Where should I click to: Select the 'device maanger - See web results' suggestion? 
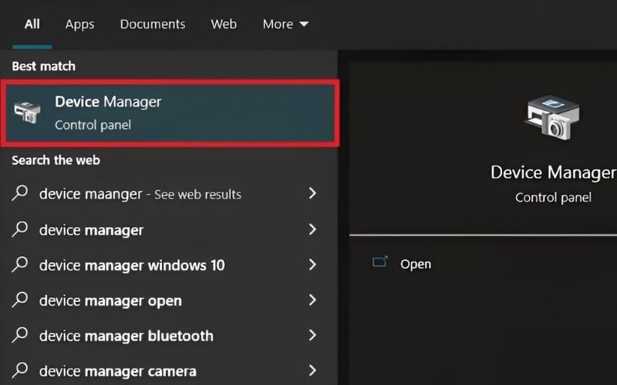[x=168, y=194]
